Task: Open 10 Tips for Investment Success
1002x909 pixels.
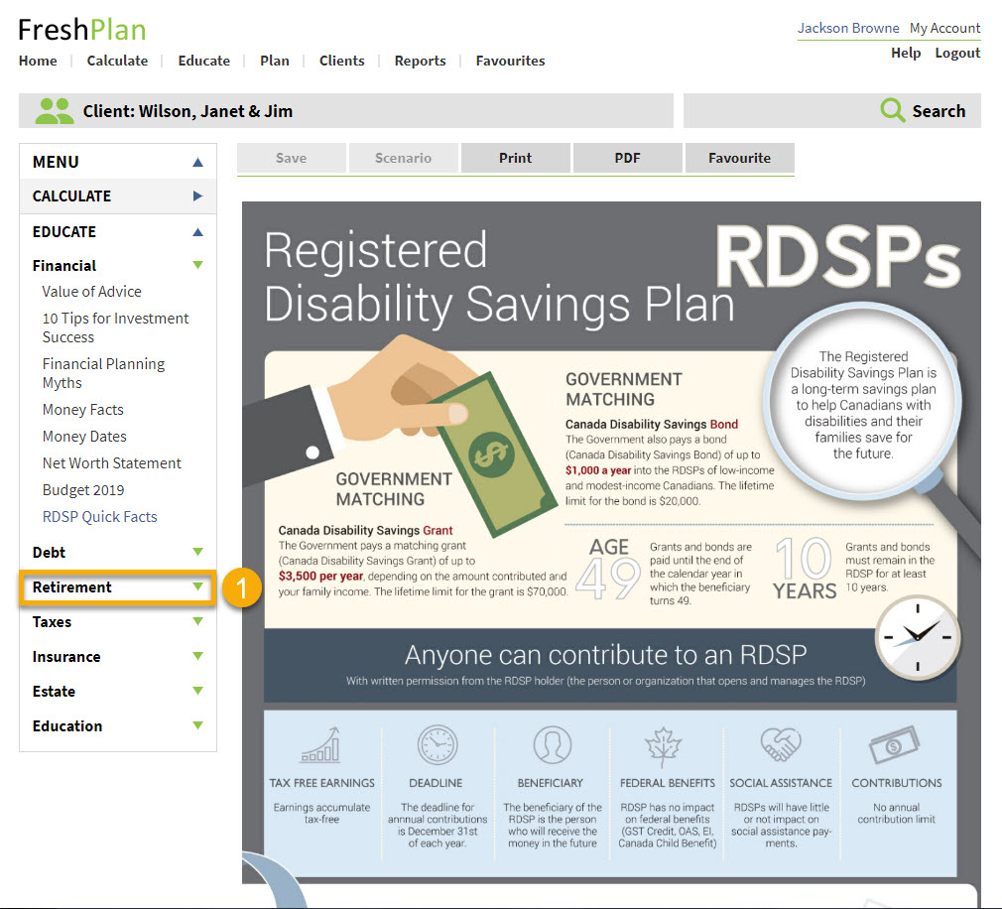Action: click(x=115, y=327)
